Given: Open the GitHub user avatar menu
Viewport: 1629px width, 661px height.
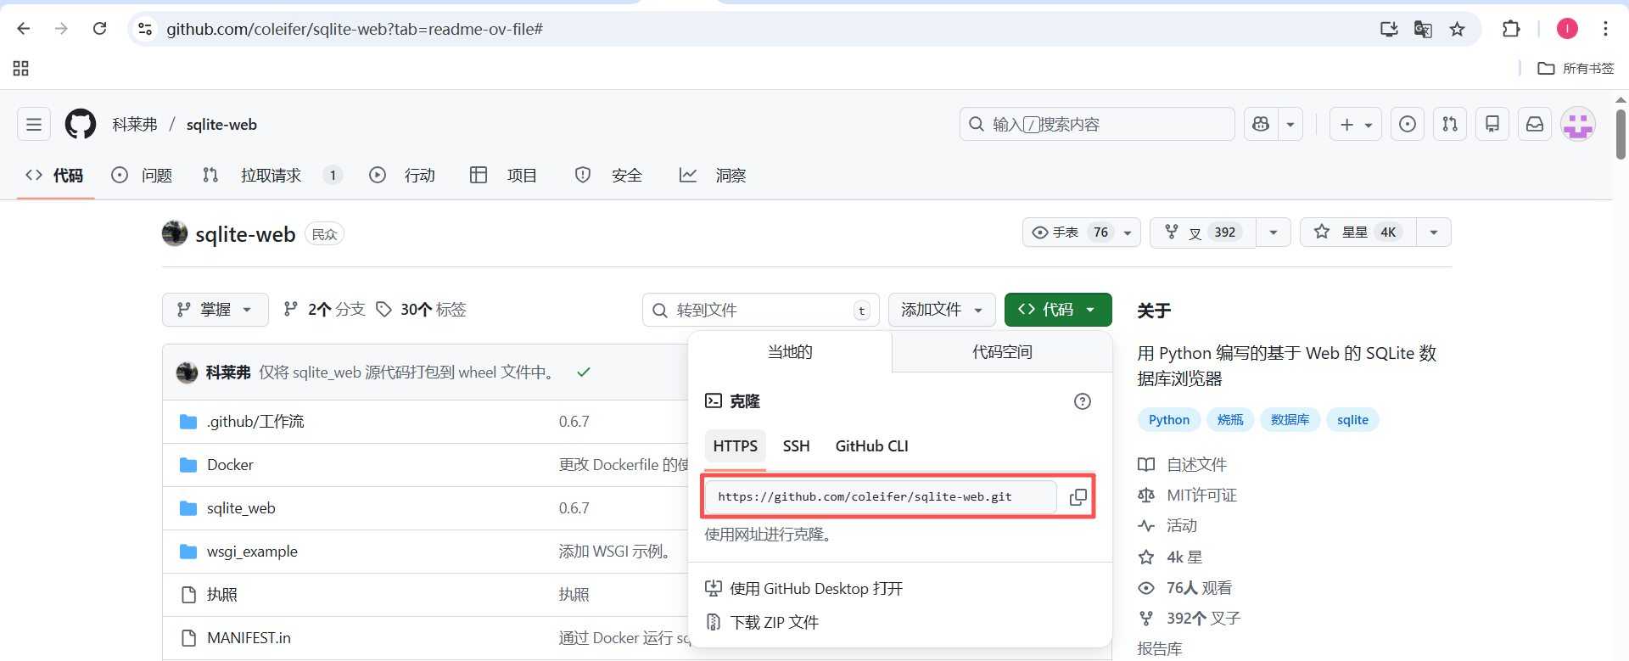Looking at the screenshot, I should tap(1578, 125).
